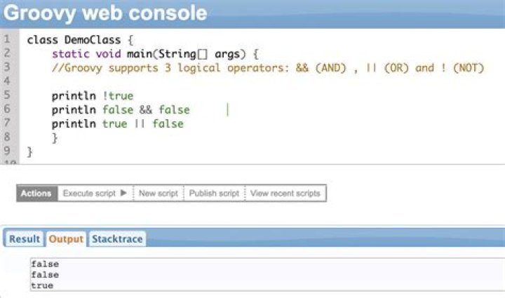Click gutter line number 6
The image size is (505, 298).
[x=7, y=109]
